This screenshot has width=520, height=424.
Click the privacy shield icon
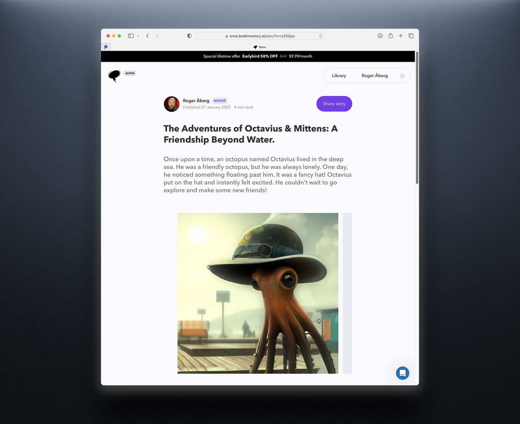189,36
